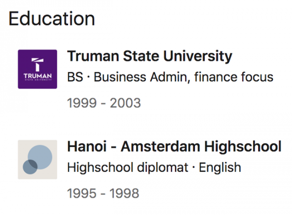Click the word Highschool in the second school title
The width and height of the screenshot is (292, 215).
[x=243, y=146]
